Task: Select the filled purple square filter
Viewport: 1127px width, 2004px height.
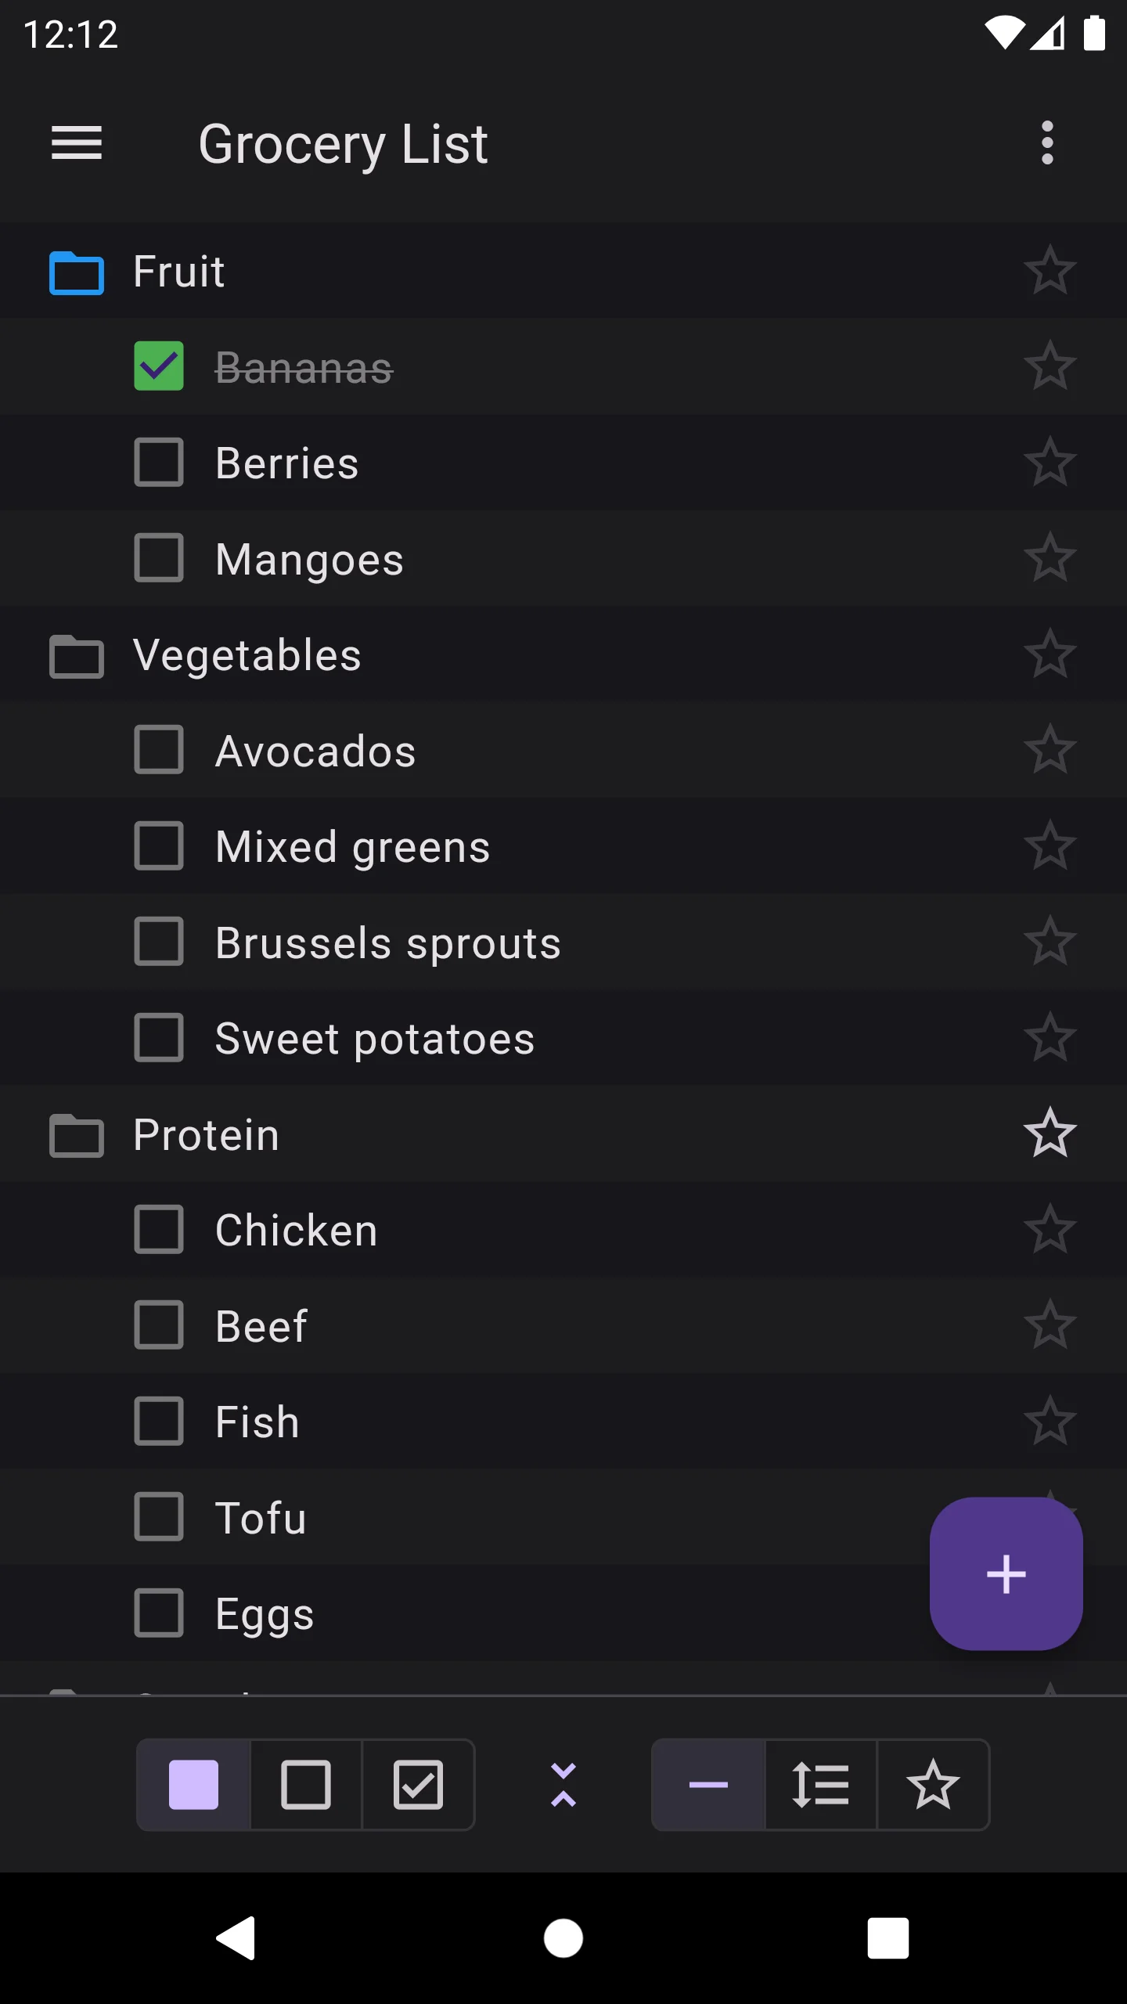Action: (x=193, y=1785)
